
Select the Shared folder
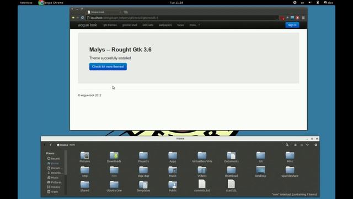(84, 186)
